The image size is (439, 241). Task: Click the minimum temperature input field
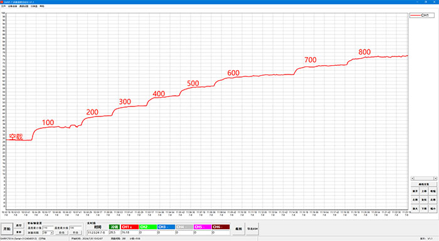coord(48,228)
